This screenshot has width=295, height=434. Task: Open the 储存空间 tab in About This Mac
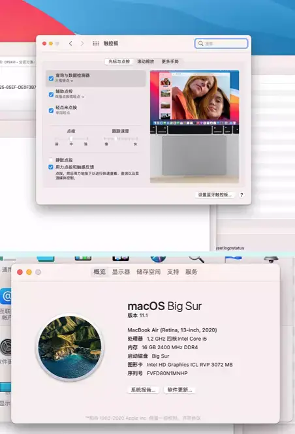tap(148, 271)
